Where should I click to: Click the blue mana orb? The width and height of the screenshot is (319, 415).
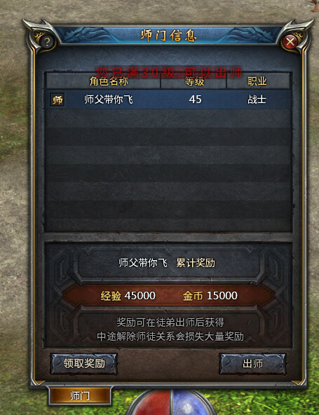(x=191, y=403)
